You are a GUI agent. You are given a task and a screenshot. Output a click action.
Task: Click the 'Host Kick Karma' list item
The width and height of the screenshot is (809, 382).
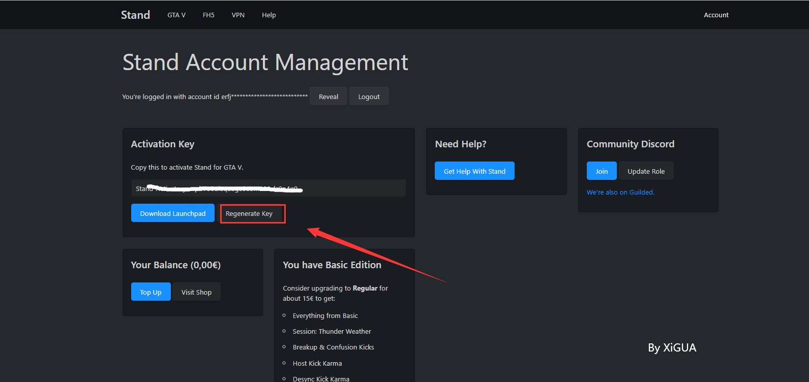click(317, 363)
